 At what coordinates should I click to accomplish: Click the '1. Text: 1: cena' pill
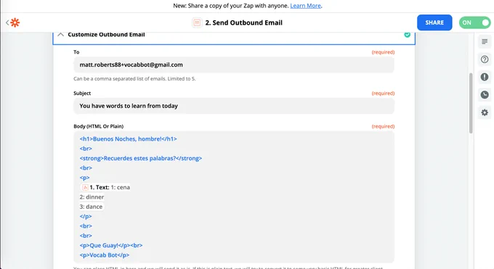(105, 187)
